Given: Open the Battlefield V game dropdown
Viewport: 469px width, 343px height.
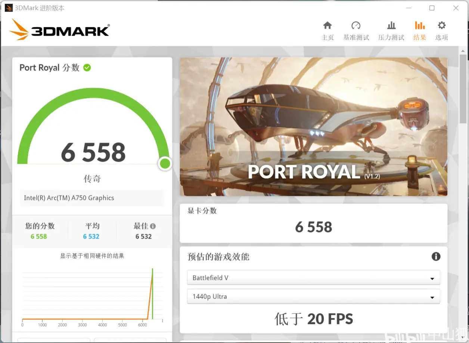Looking at the screenshot, I should point(313,278).
